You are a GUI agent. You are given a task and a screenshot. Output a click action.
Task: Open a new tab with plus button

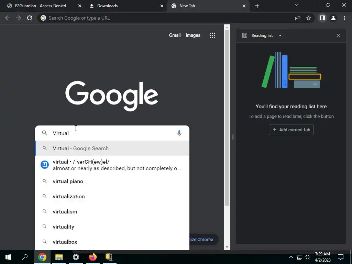click(257, 6)
